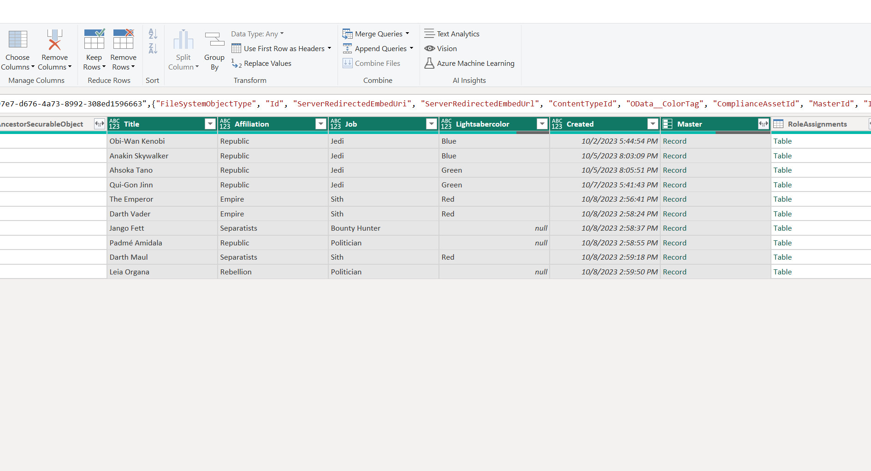Viewport: 871px width, 471px height.
Task: Open the Use First Row as Headers arrow
Action: (329, 48)
